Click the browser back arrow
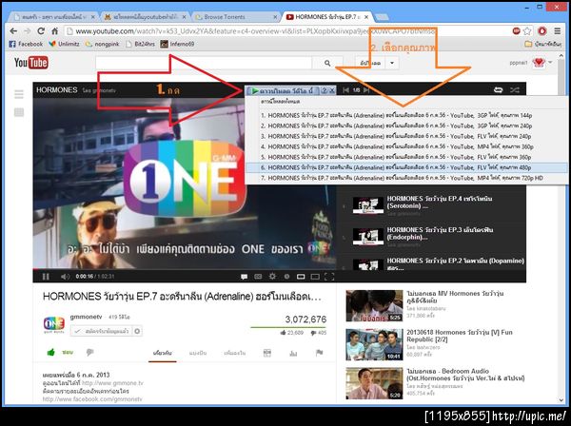This screenshot has height=426, width=571. [x=13, y=31]
